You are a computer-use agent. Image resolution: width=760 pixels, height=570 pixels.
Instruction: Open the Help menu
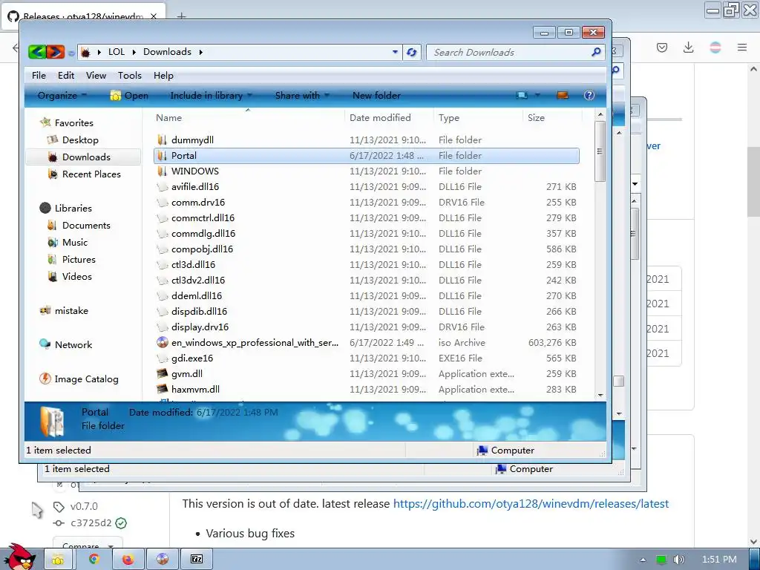(x=163, y=76)
